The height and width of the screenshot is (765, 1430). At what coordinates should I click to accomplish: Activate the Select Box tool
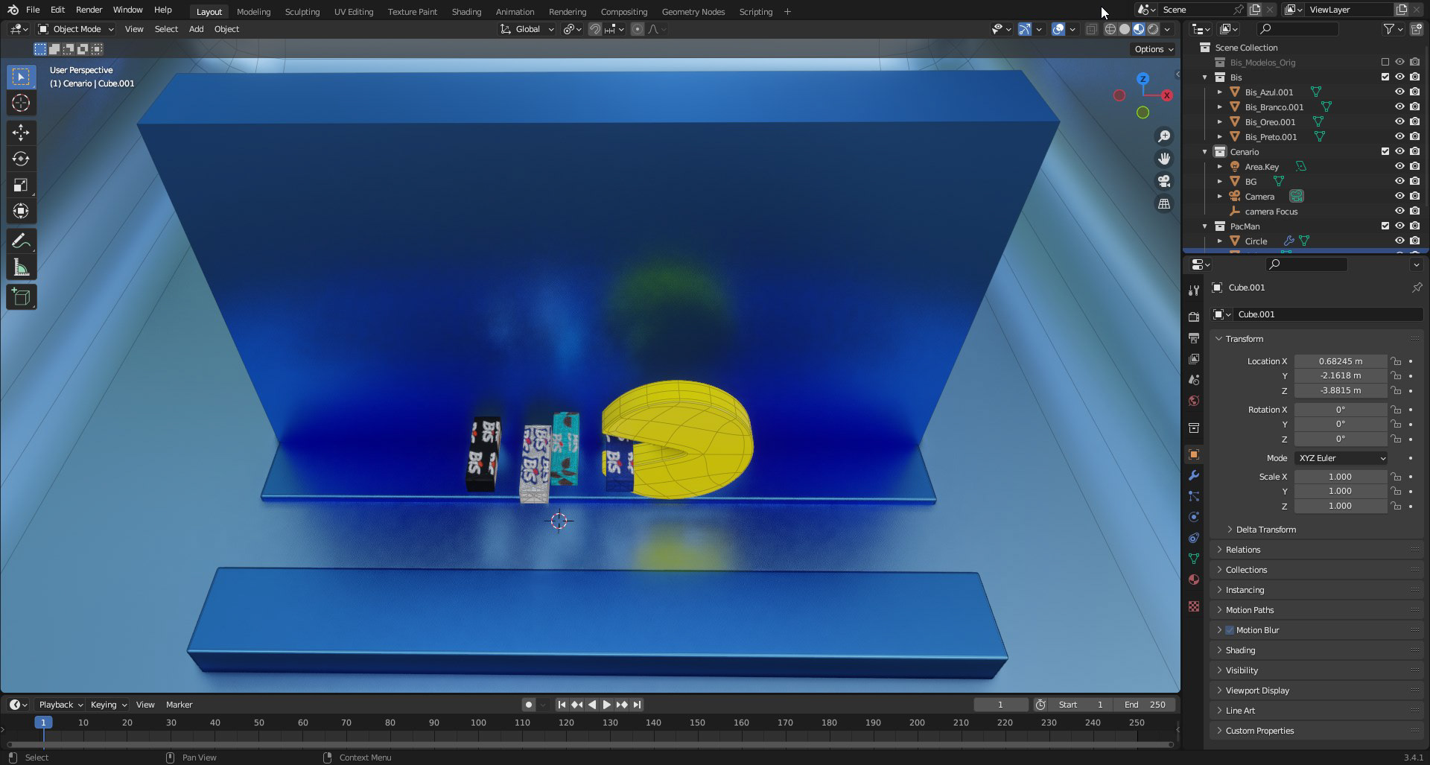point(21,77)
